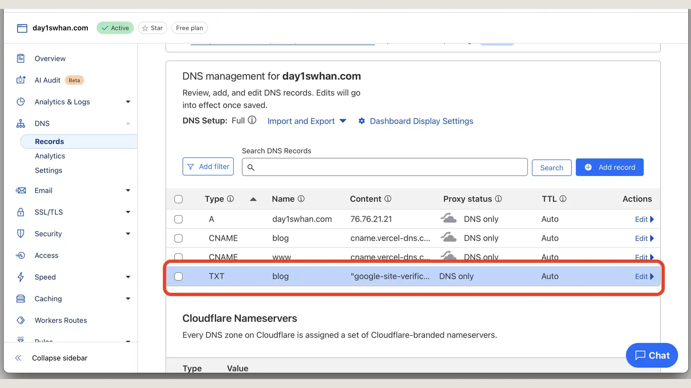The width and height of the screenshot is (691, 388).
Task: Check the box for CNAME blog record
Action: coord(179,238)
